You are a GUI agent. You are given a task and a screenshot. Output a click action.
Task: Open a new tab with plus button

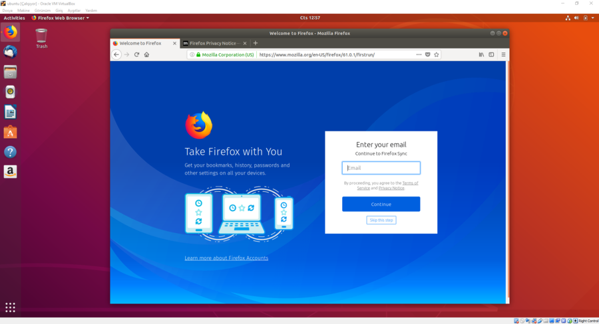pos(256,43)
